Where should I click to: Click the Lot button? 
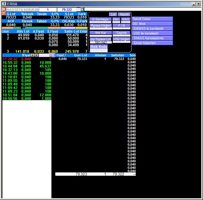(113, 14)
